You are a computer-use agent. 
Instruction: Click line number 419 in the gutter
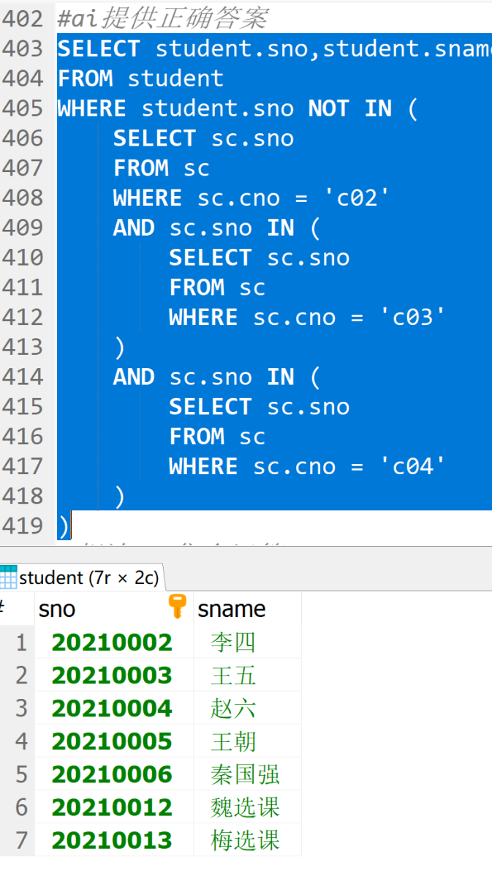pyautogui.click(x=23, y=525)
